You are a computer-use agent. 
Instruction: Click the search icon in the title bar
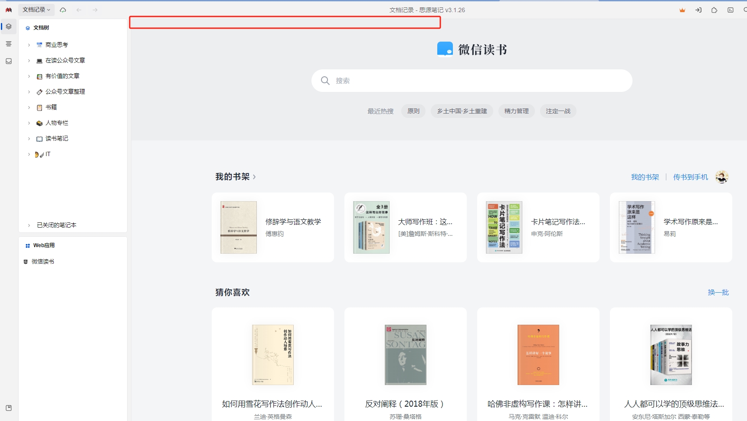pos(744,10)
